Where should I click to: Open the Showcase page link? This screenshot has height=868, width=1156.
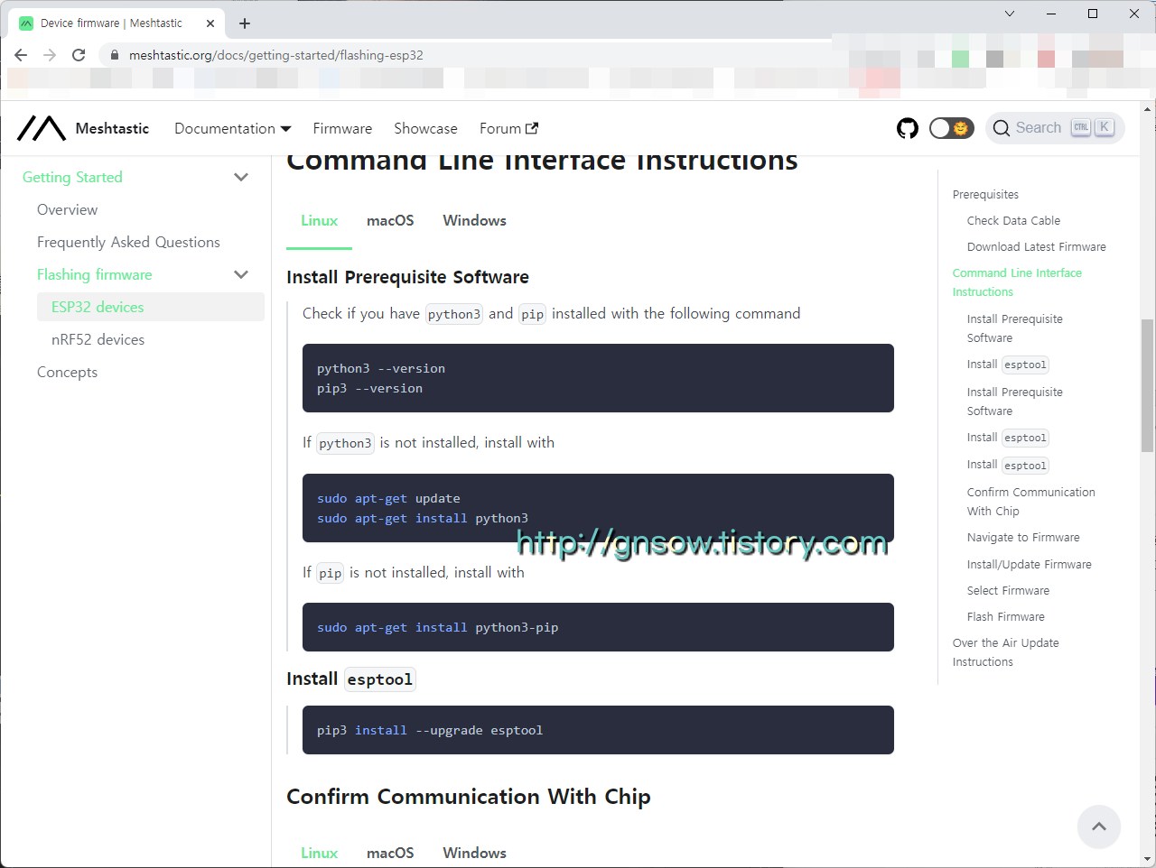tap(425, 128)
